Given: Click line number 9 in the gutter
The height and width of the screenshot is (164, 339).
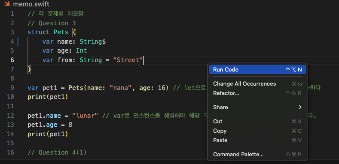Looking at the screenshot, I should (x=12, y=88).
